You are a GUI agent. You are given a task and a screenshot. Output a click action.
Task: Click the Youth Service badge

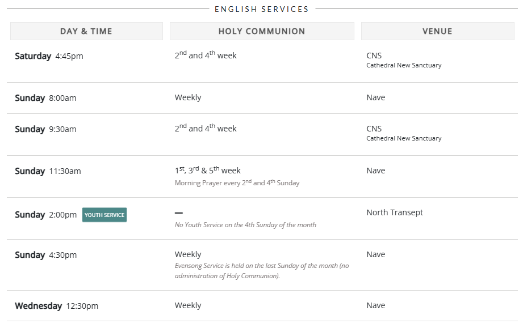(104, 215)
